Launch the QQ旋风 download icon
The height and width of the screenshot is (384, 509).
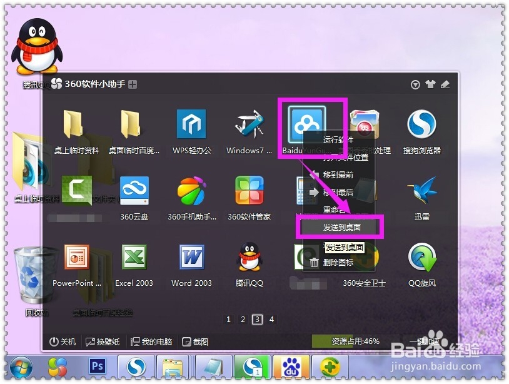pos(422,257)
